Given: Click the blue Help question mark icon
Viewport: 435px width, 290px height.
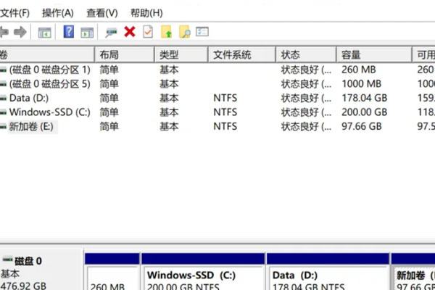Looking at the screenshot, I should point(69,32).
